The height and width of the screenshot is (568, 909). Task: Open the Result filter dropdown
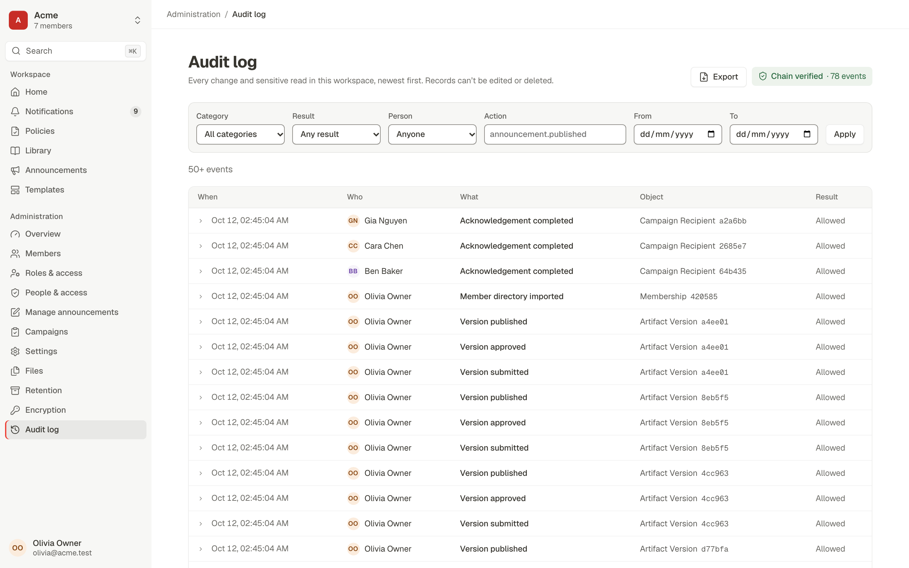336,134
